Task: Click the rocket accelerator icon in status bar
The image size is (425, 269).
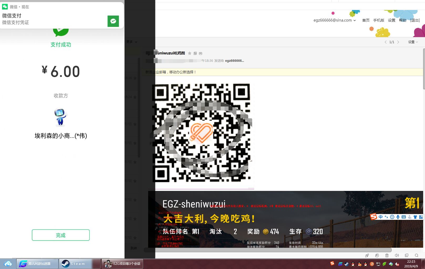Action: 367,255
